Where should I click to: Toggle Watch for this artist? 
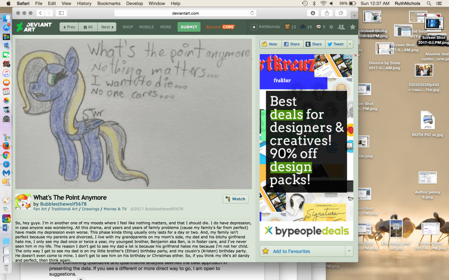tap(236, 199)
